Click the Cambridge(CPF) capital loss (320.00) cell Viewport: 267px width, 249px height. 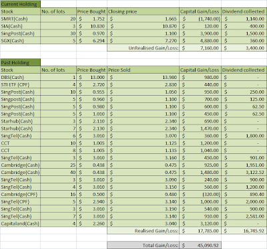pyautogui.click(x=200, y=194)
